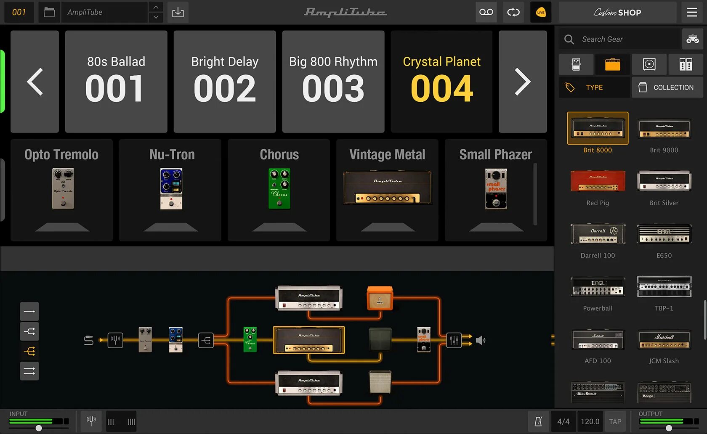Enable Live mode button
The height and width of the screenshot is (434, 707).
coord(541,12)
